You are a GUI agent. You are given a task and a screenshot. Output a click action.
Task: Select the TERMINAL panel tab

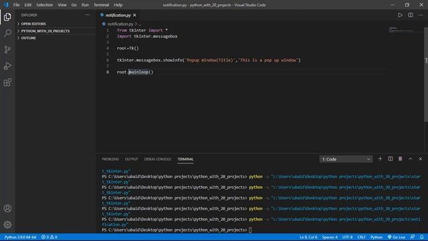[185, 159]
